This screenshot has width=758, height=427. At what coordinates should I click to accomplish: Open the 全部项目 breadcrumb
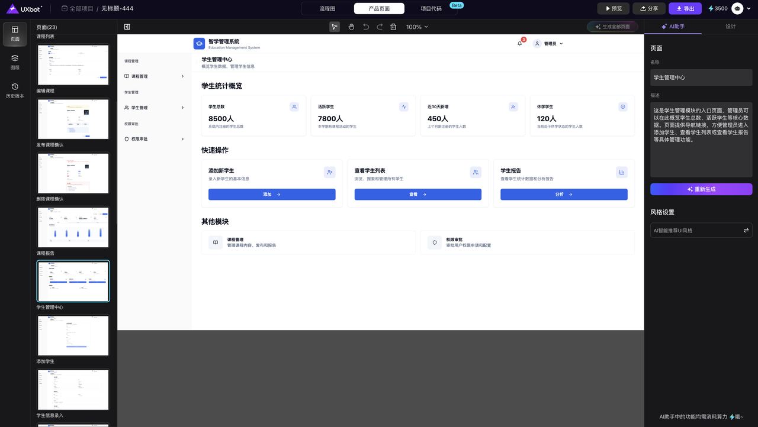(77, 8)
